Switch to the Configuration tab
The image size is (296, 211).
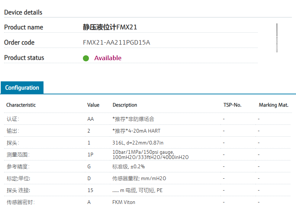[x=22, y=88]
